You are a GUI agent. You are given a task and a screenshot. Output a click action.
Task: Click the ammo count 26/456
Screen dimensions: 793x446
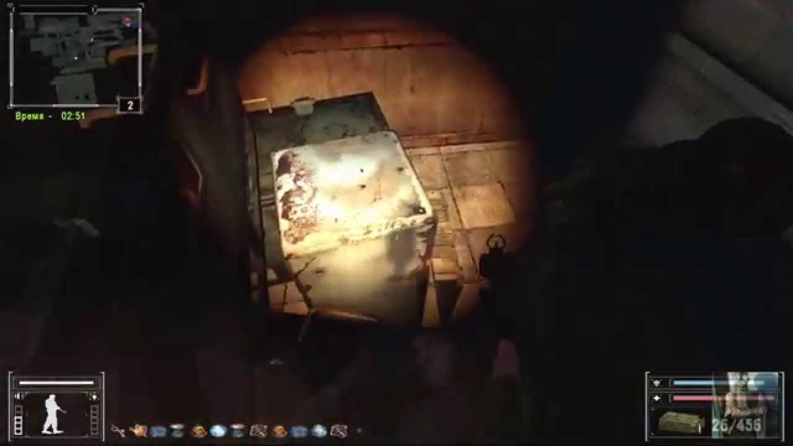[x=737, y=425]
